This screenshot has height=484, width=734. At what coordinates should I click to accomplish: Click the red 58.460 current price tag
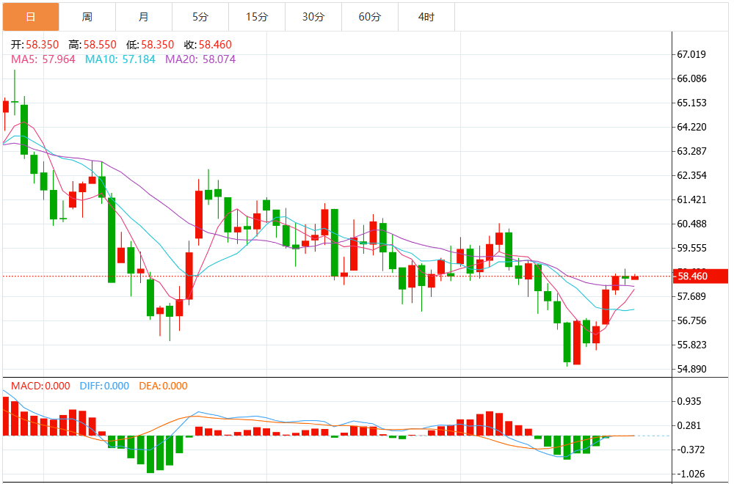[701, 276]
